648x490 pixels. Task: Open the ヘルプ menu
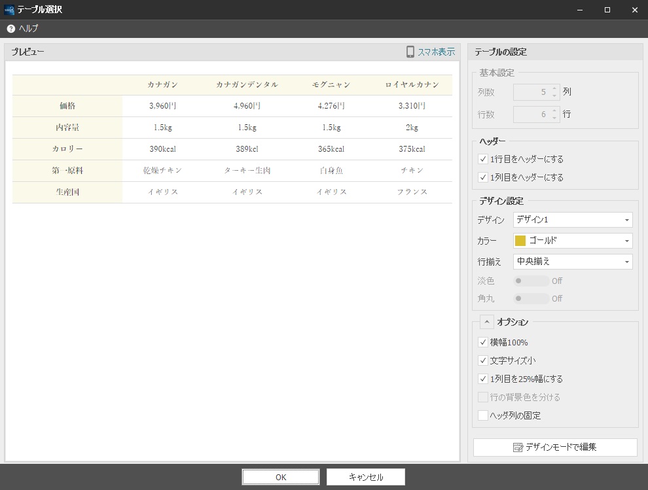pos(23,29)
